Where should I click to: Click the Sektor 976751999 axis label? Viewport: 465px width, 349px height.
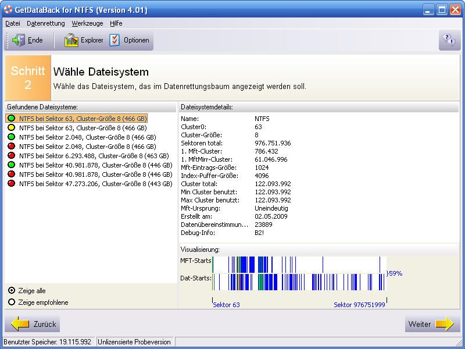coord(359,304)
